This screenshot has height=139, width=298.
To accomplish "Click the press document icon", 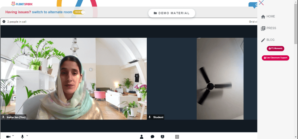I will click(263, 28).
